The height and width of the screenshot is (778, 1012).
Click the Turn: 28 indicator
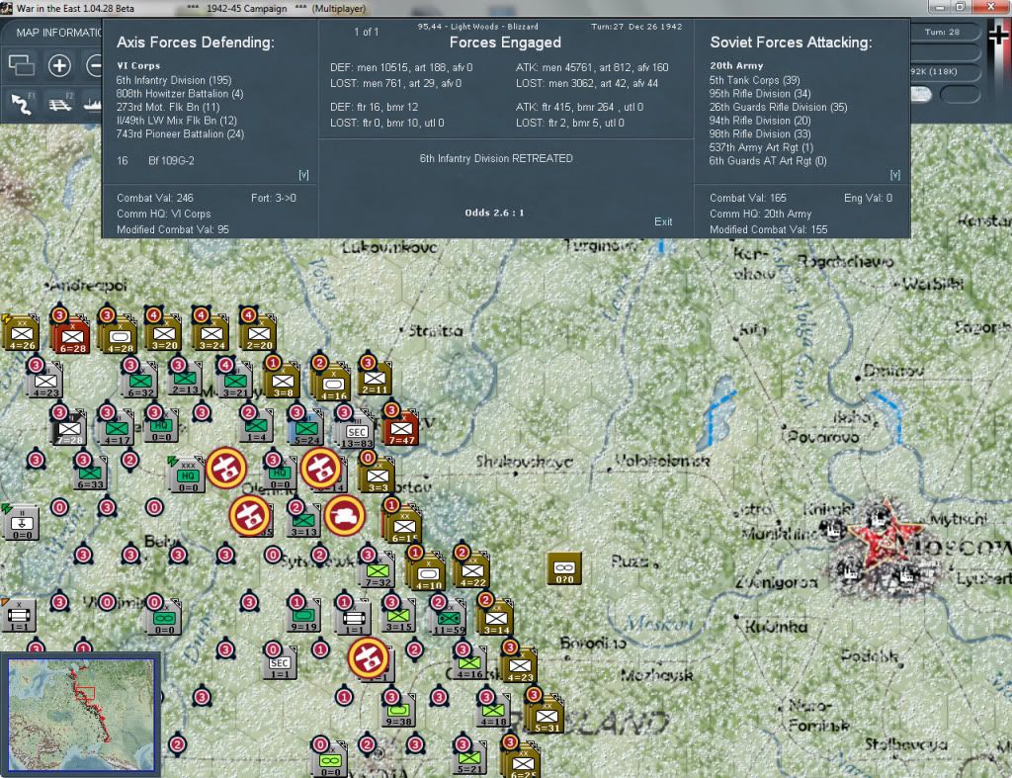click(x=942, y=33)
